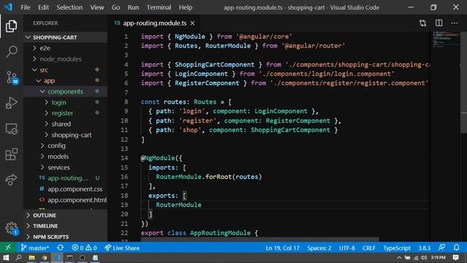The image size is (467, 263).
Task: Open the Run and Debug view
Action: (x=12, y=103)
